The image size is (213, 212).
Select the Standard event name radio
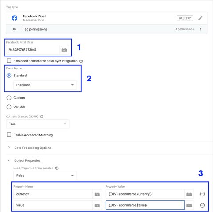[x=9, y=76]
